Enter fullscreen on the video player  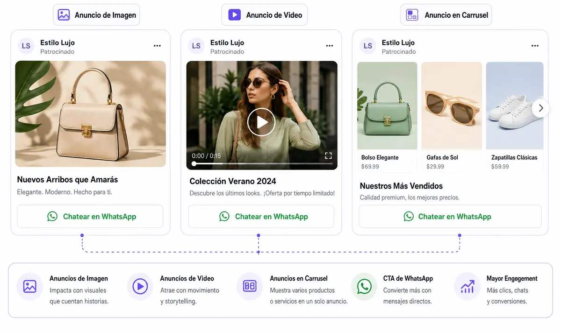[x=328, y=155]
